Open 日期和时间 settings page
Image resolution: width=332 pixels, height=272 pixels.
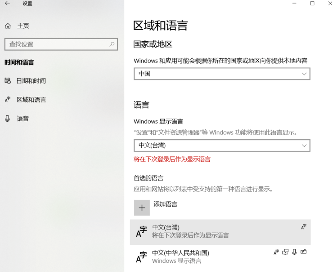31,81
